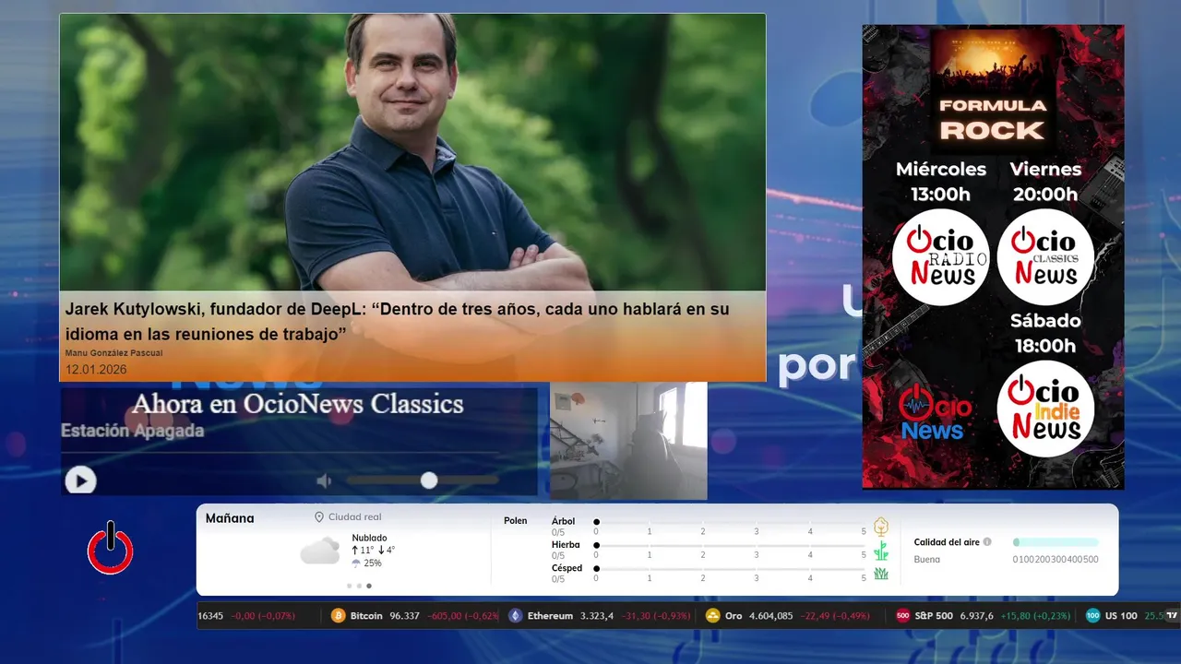This screenshot has width=1181, height=664.
Task: Click the Viernes 20:00h schedule text
Action: [x=1045, y=181]
